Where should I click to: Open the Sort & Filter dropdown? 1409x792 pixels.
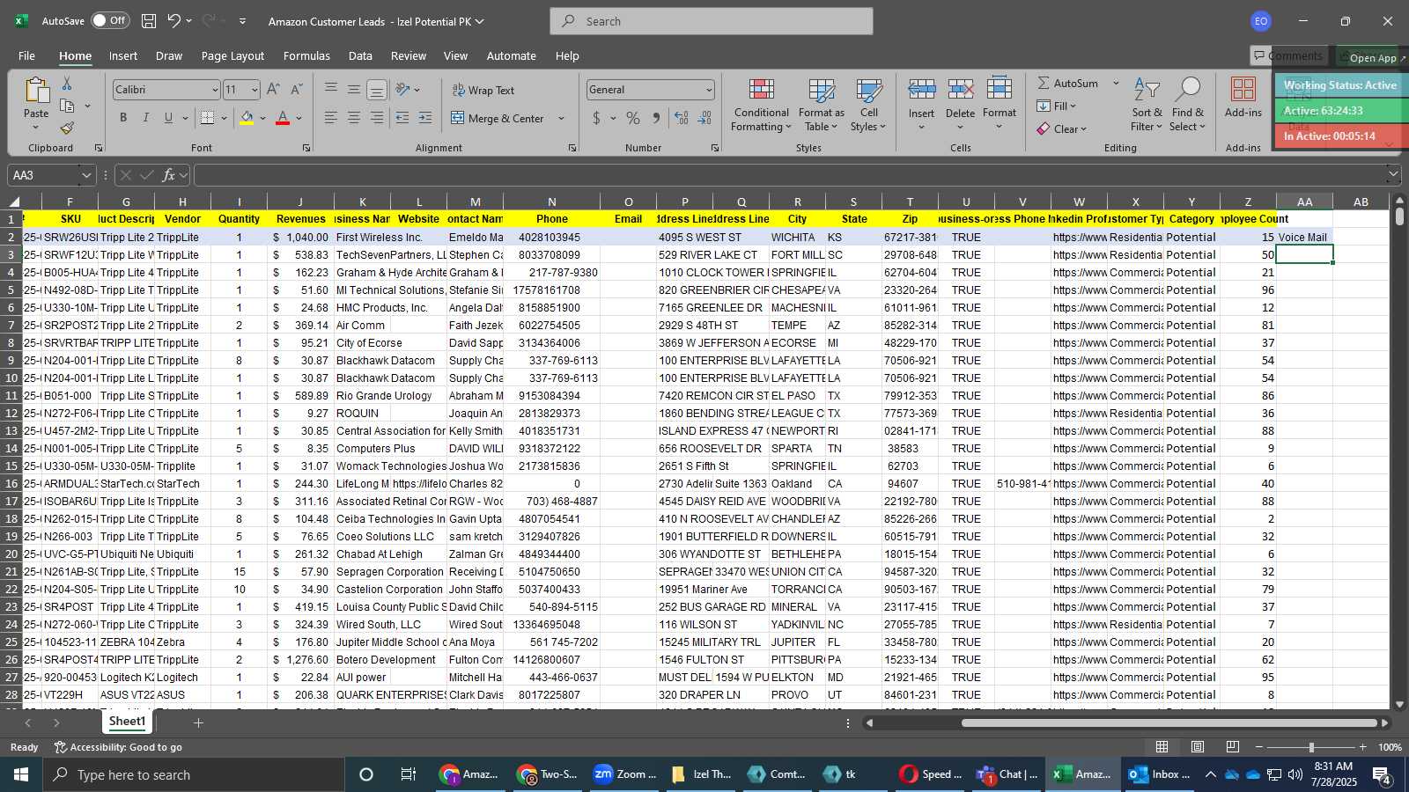tap(1147, 106)
